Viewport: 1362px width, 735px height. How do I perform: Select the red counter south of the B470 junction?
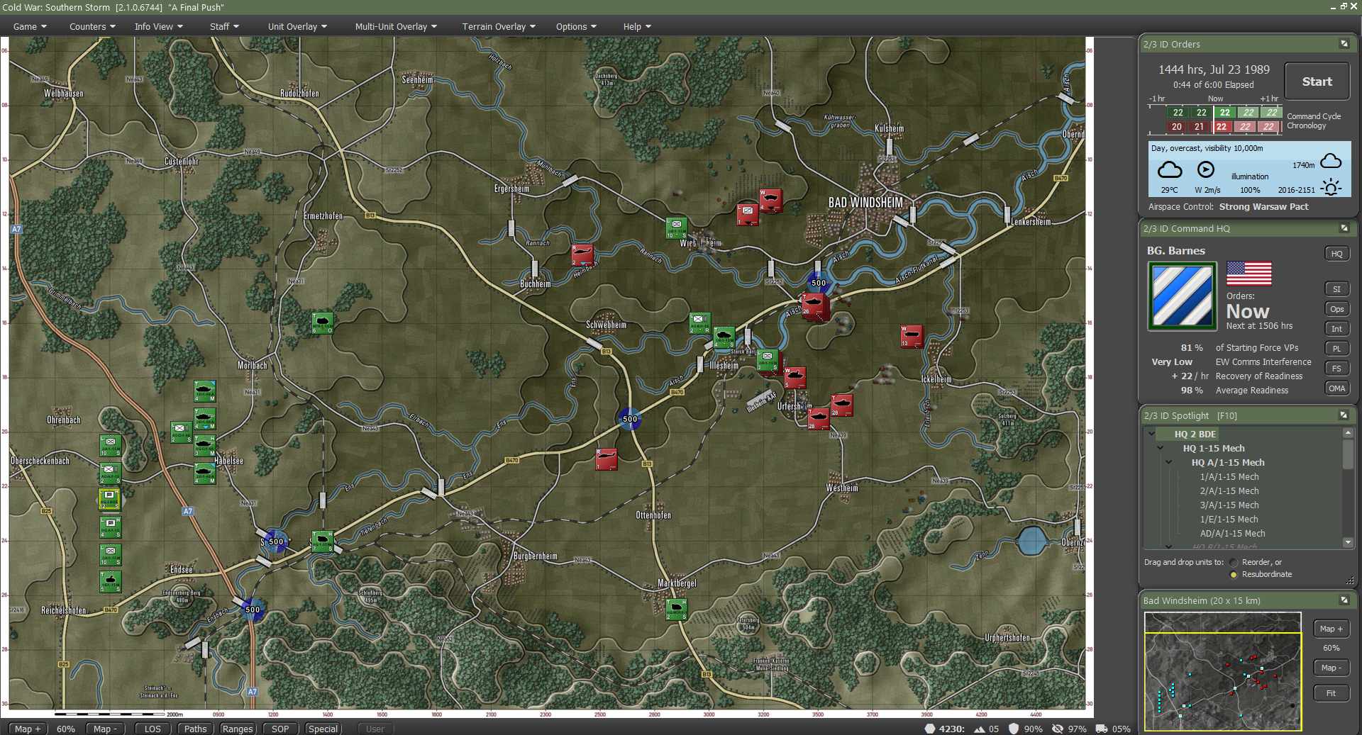point(606,459)
